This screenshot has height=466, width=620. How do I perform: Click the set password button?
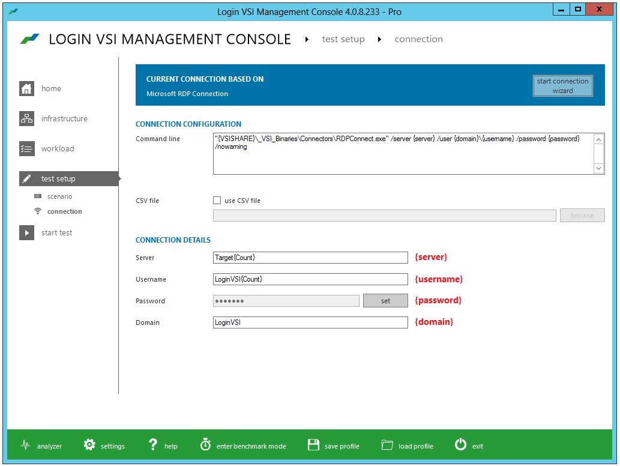(385, 301)
